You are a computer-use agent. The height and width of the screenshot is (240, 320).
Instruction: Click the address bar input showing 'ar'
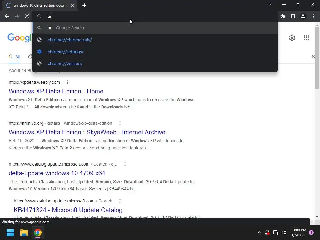(155, 16)
